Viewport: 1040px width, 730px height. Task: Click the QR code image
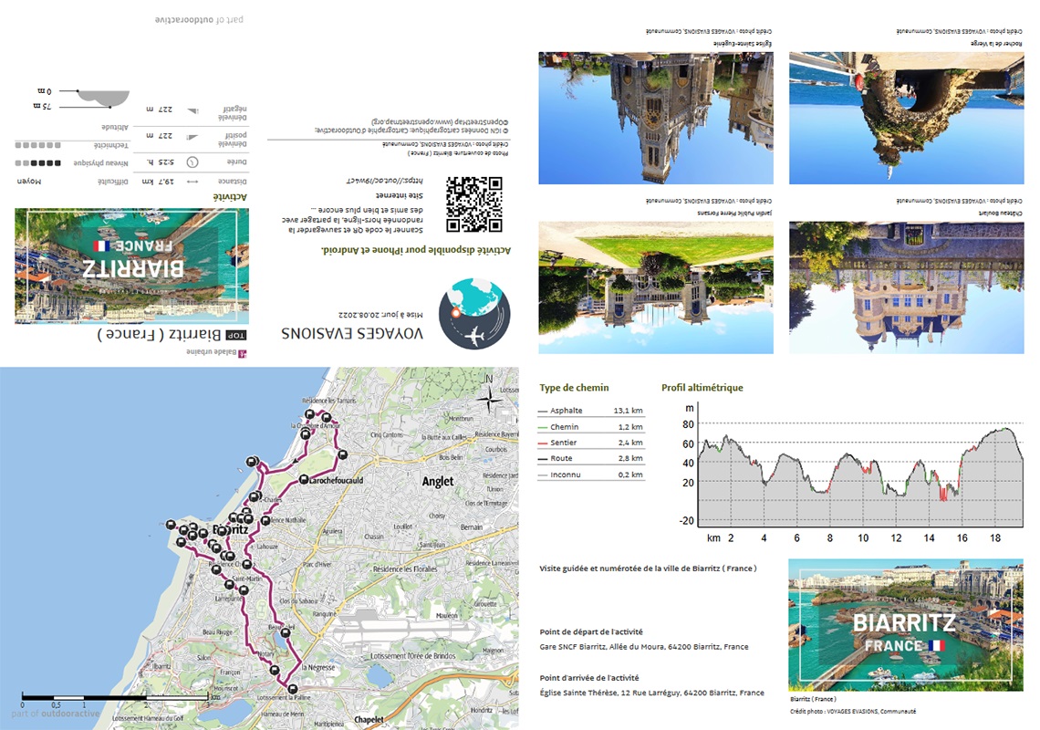point(473,203)
